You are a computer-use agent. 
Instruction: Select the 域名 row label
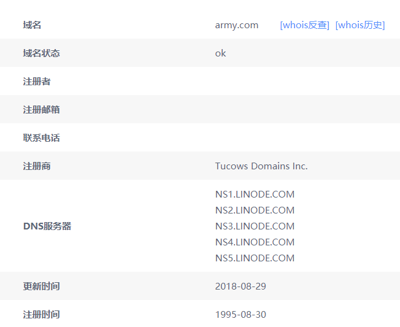point(32,25)
